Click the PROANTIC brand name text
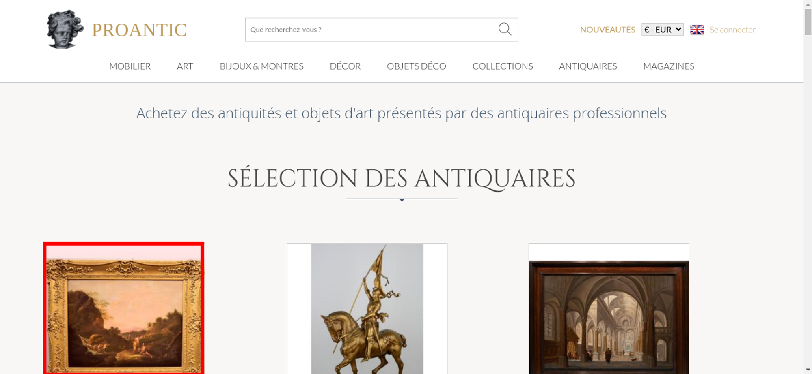812x374 pixels. (x=139, y=30)
